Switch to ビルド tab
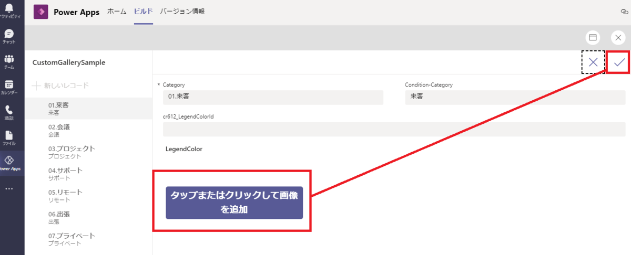631x255 pixels. pos(143,11)
